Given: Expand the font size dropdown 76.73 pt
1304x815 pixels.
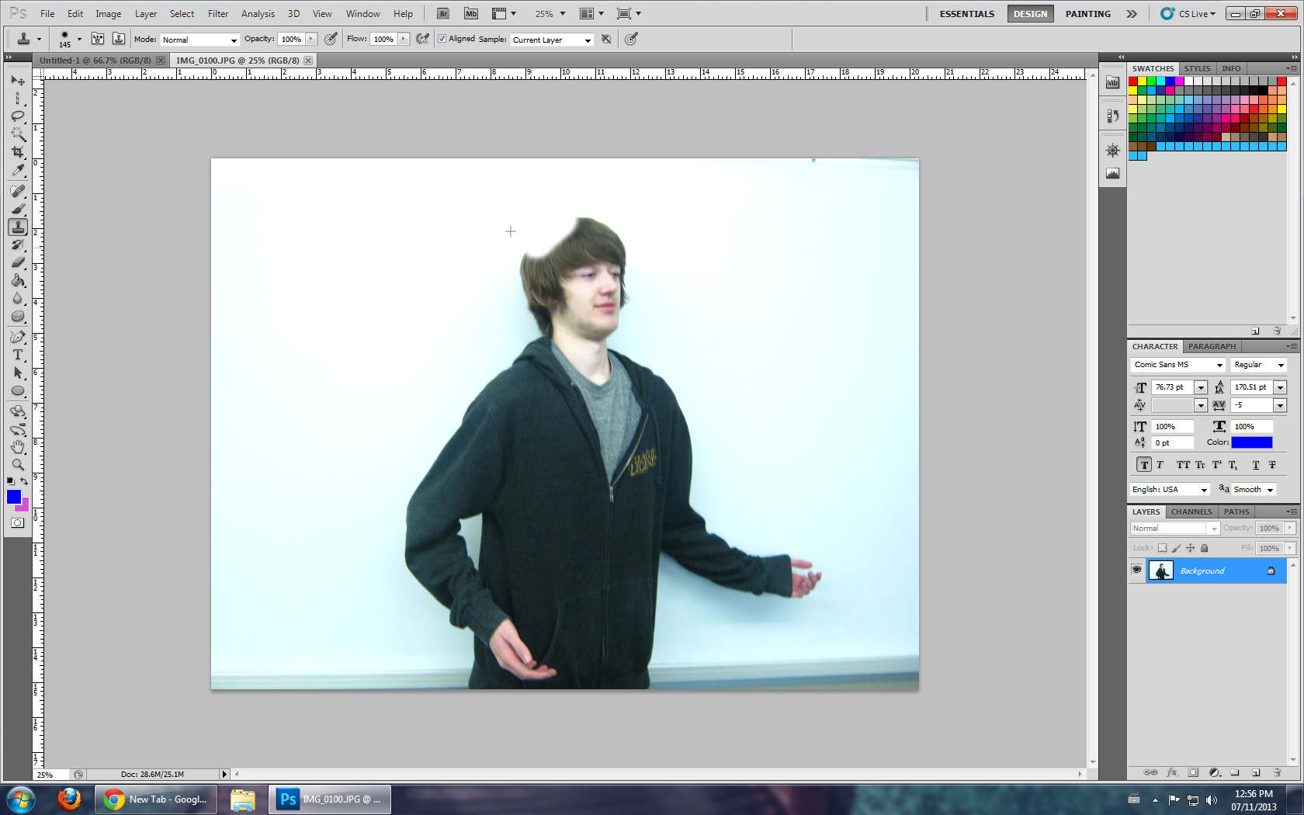Looking at the screenshot, I should [x=1201, y=387].
